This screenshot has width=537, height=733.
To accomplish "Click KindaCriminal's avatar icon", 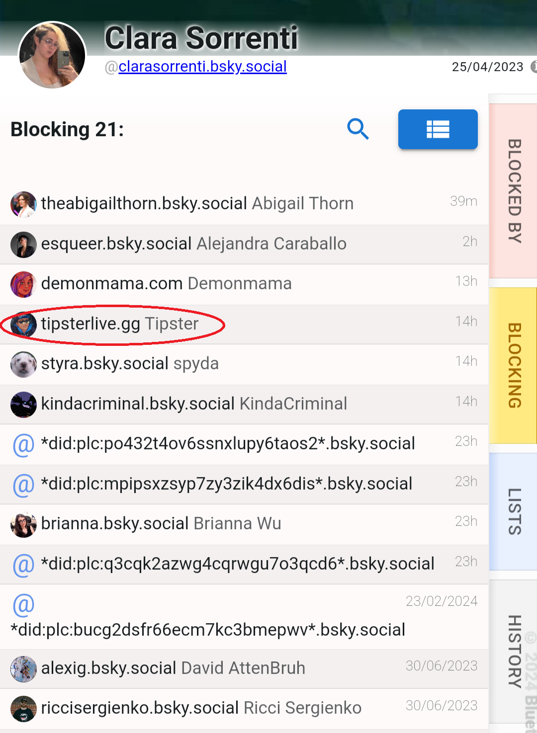I will click(x=23, y=404).
